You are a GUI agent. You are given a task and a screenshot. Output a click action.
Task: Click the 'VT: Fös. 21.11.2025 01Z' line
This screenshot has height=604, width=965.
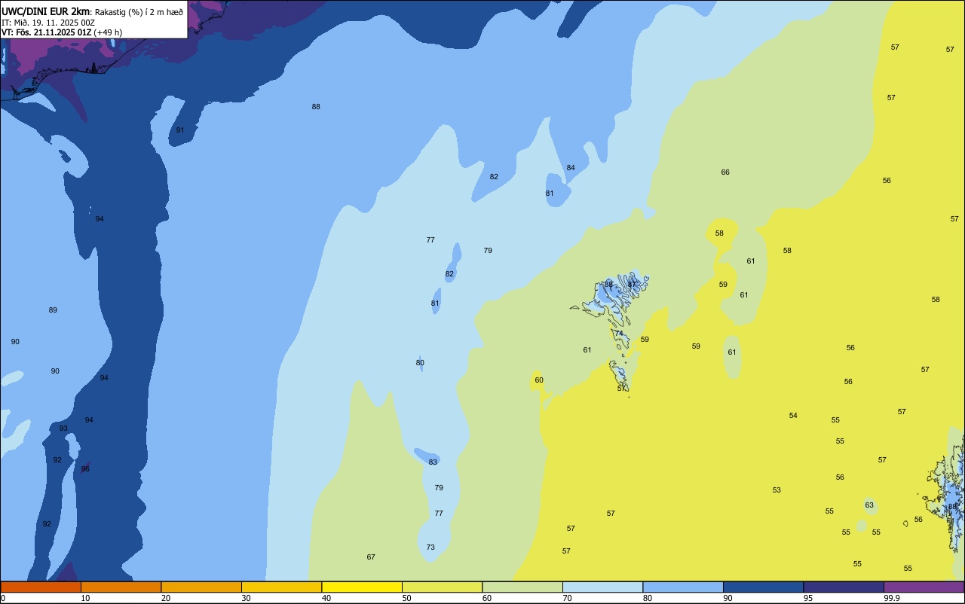(47, 32)
